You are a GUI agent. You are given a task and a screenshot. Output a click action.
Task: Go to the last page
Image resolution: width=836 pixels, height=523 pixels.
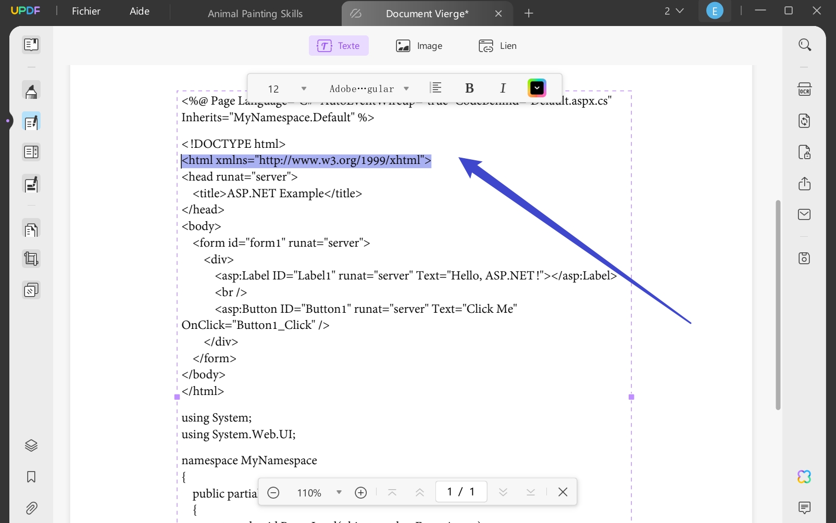tap(531, 492)
